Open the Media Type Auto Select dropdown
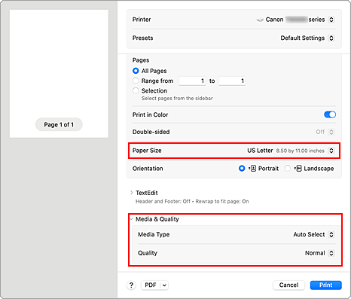The image size is (351, 299). coord(331,234)
